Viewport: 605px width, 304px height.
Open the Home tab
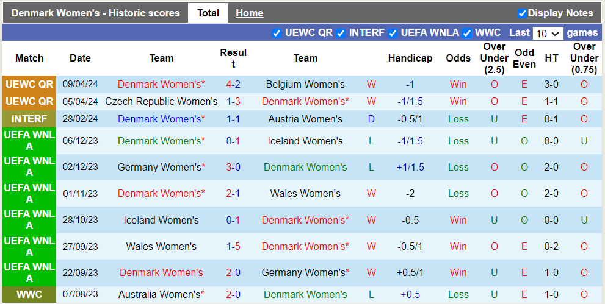[249, 13]
